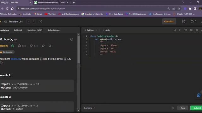Open browser Extensions puzzle icon

pos(190,8)
